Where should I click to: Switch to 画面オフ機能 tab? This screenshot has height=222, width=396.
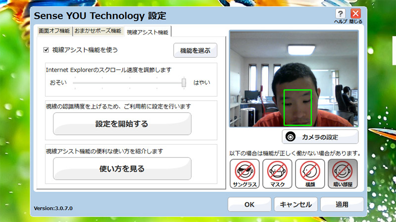pyautogui.click(x=54, y=31)
